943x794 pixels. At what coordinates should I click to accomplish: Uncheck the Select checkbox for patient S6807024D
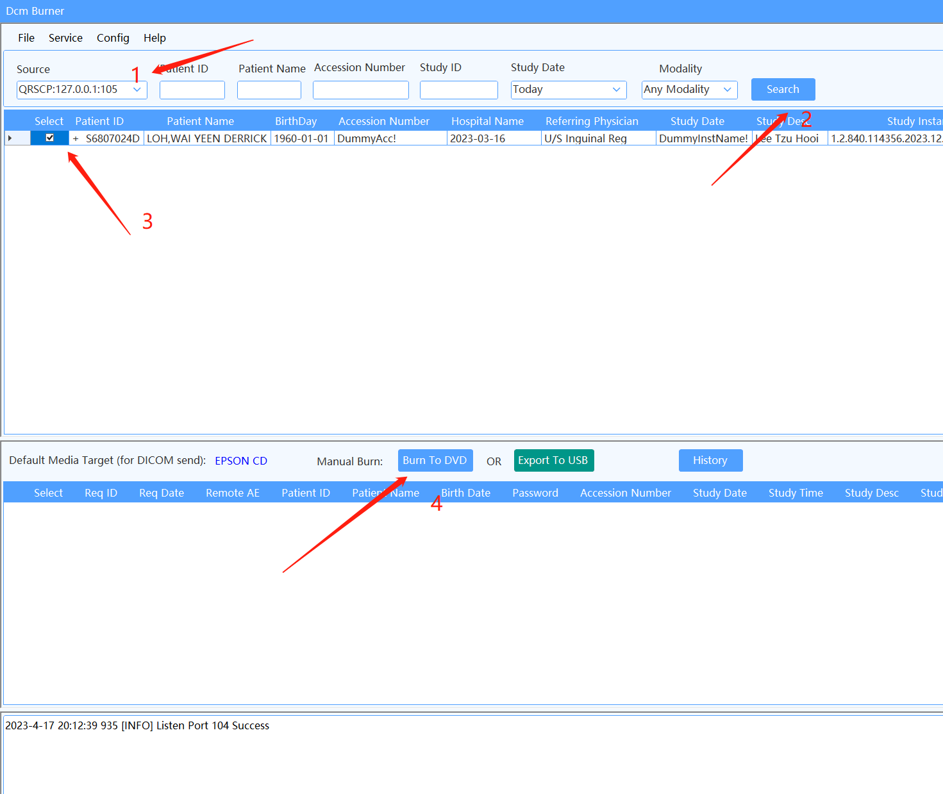50,138
